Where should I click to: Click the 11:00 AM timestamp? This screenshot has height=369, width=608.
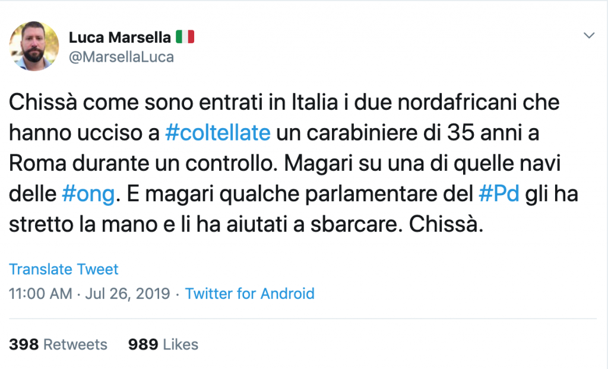40,293
